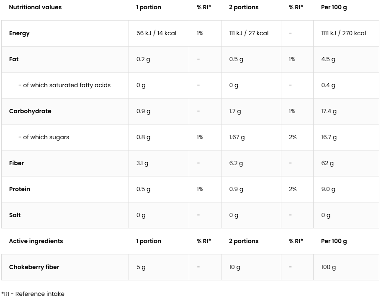381x298 pixels.
Task: Select the Fat row label
Action: coord(14,59)
